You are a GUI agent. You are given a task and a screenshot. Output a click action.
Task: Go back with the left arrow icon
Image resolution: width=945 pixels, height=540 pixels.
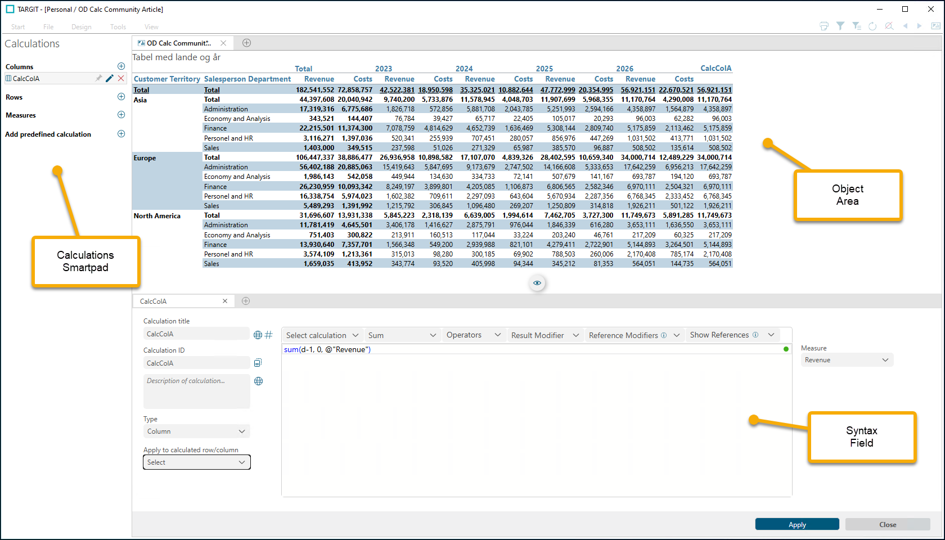tap(905, 26)
